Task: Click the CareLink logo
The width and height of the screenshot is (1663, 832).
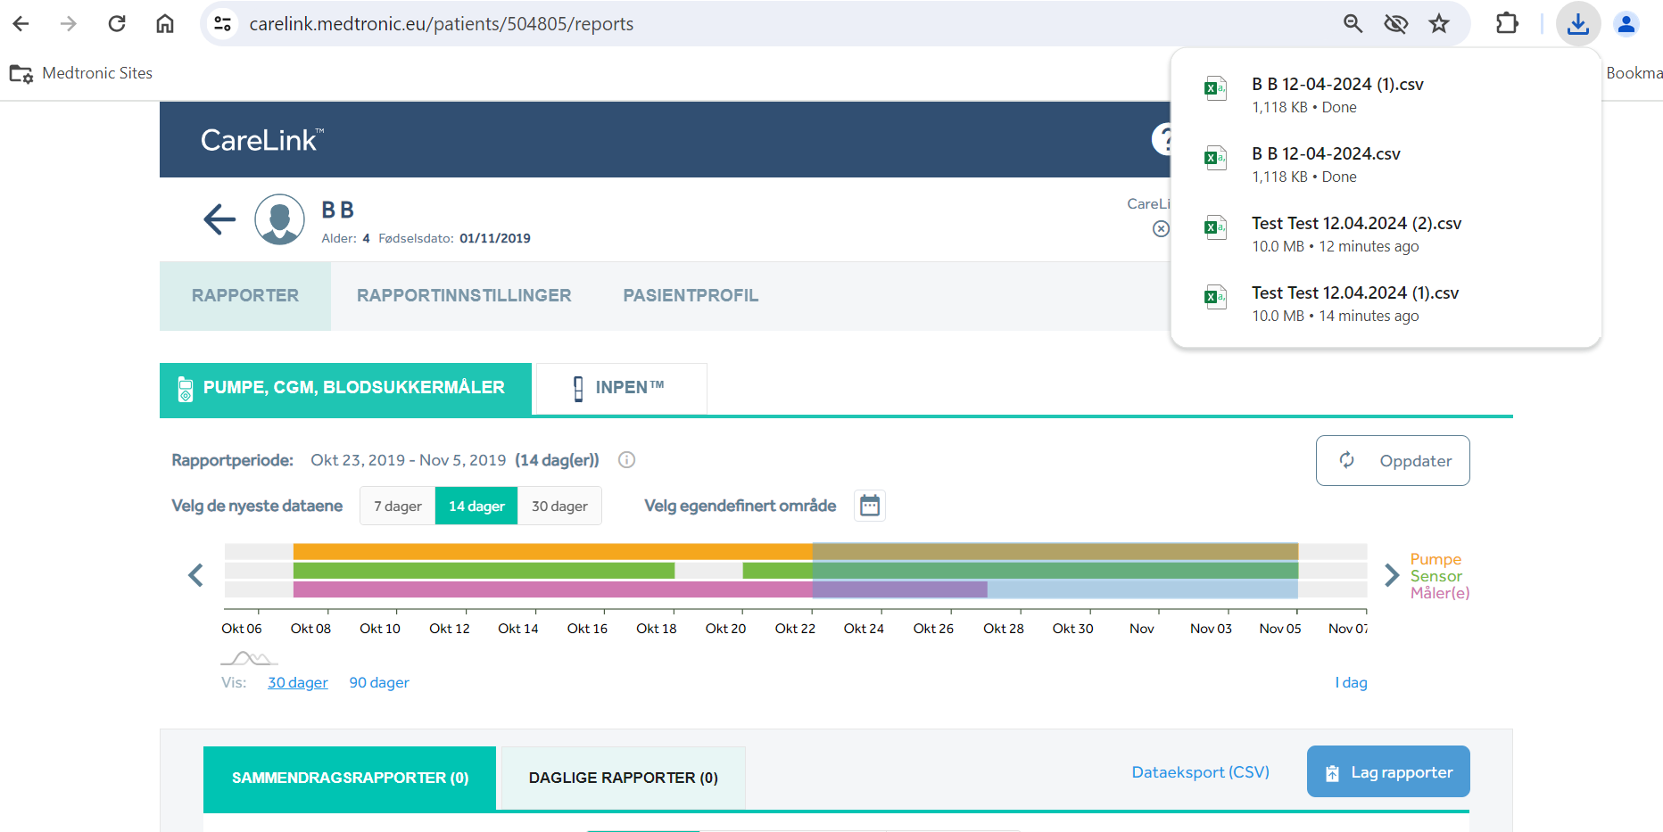Action: point(261,140)
